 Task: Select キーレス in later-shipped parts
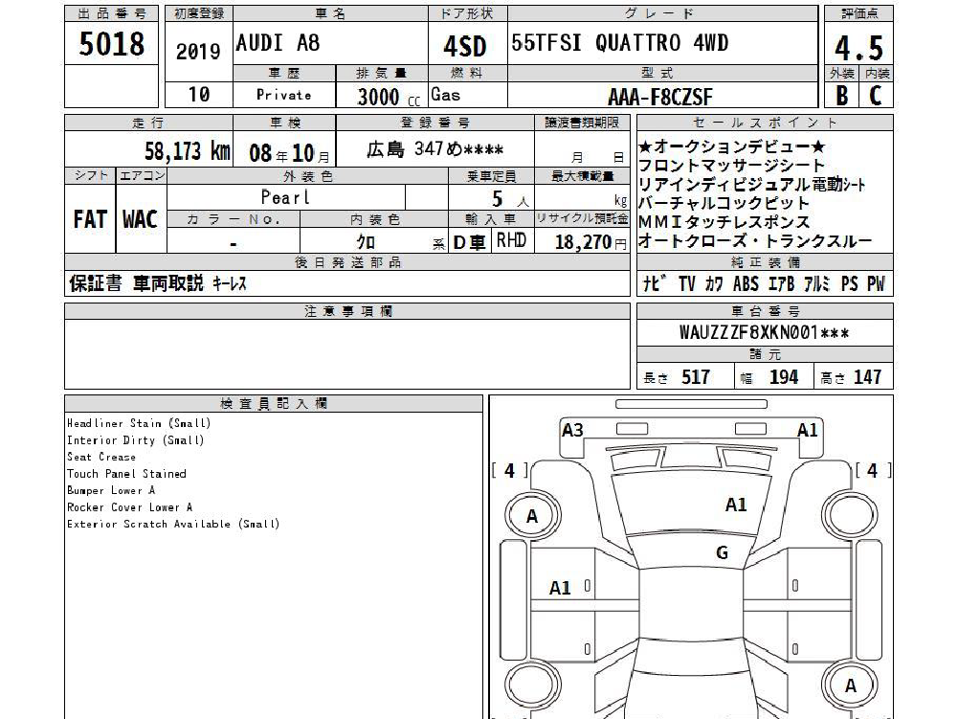click(230, 283)
